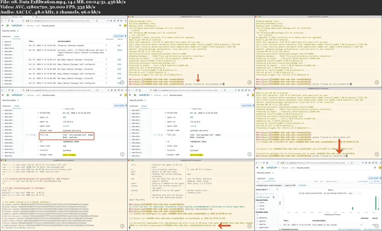Open page actions three-dots in event list view

[94, 21]
